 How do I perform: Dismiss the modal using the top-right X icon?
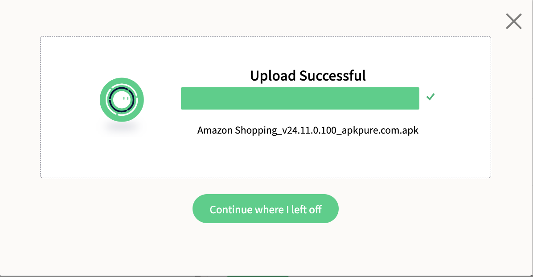coord(514,21)
